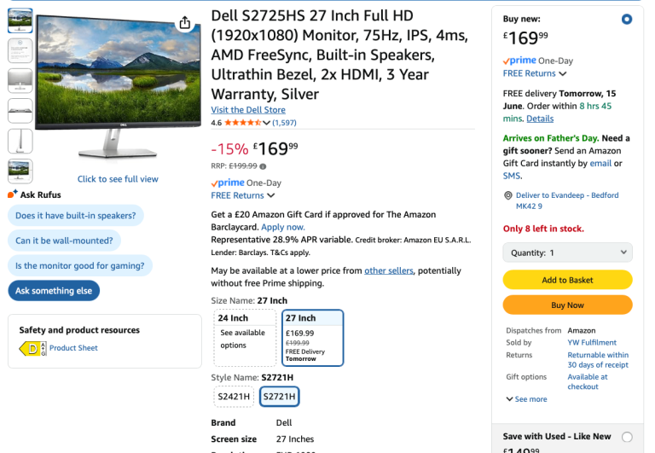655x453 pixels.
Task: Ask Rufus if it can be wall-mounted
Action: point(64,241)
